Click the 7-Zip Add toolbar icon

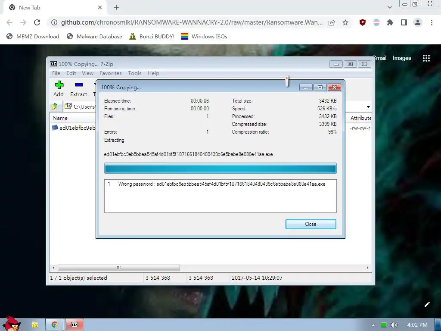pyautogui.click(x=59, y=85)
